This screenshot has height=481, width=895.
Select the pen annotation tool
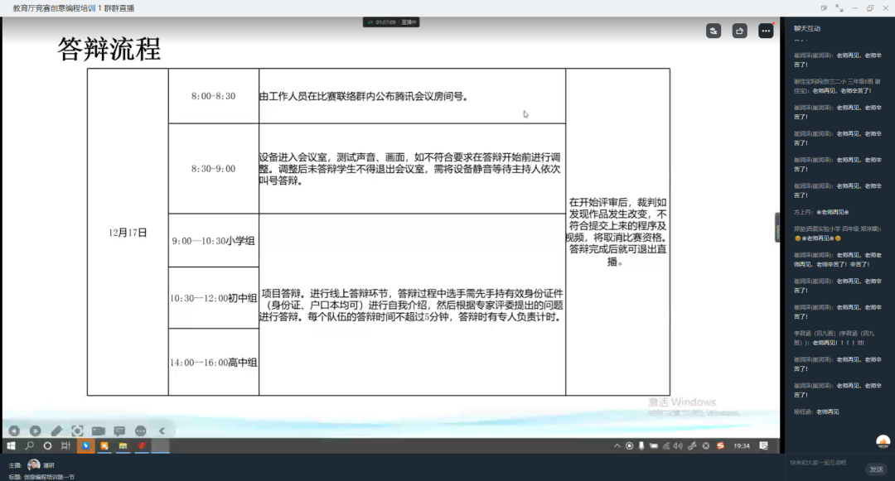[56, 430]
